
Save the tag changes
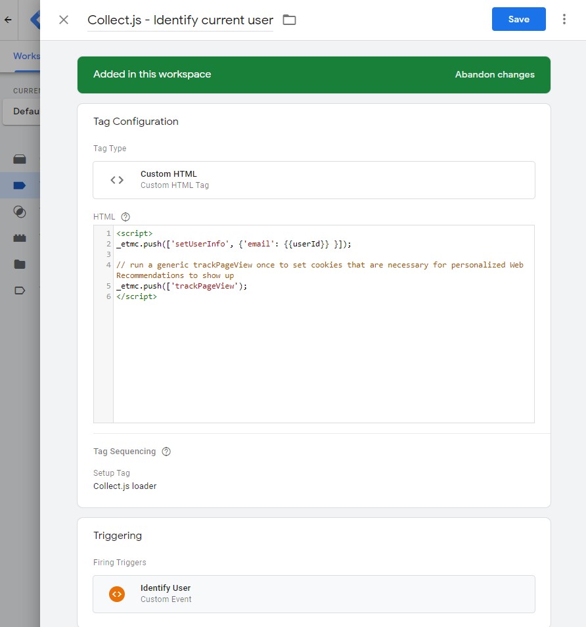point(518,19)
